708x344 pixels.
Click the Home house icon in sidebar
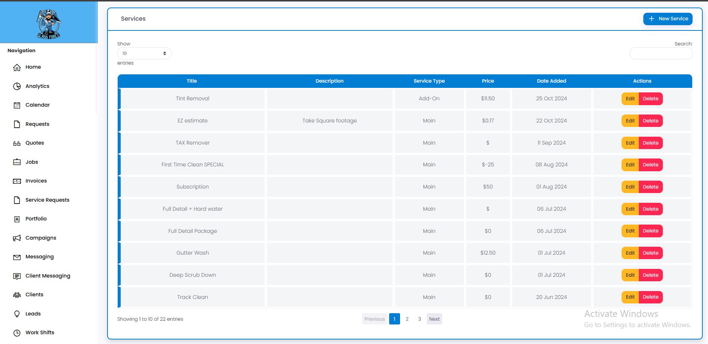click(17, 68)
